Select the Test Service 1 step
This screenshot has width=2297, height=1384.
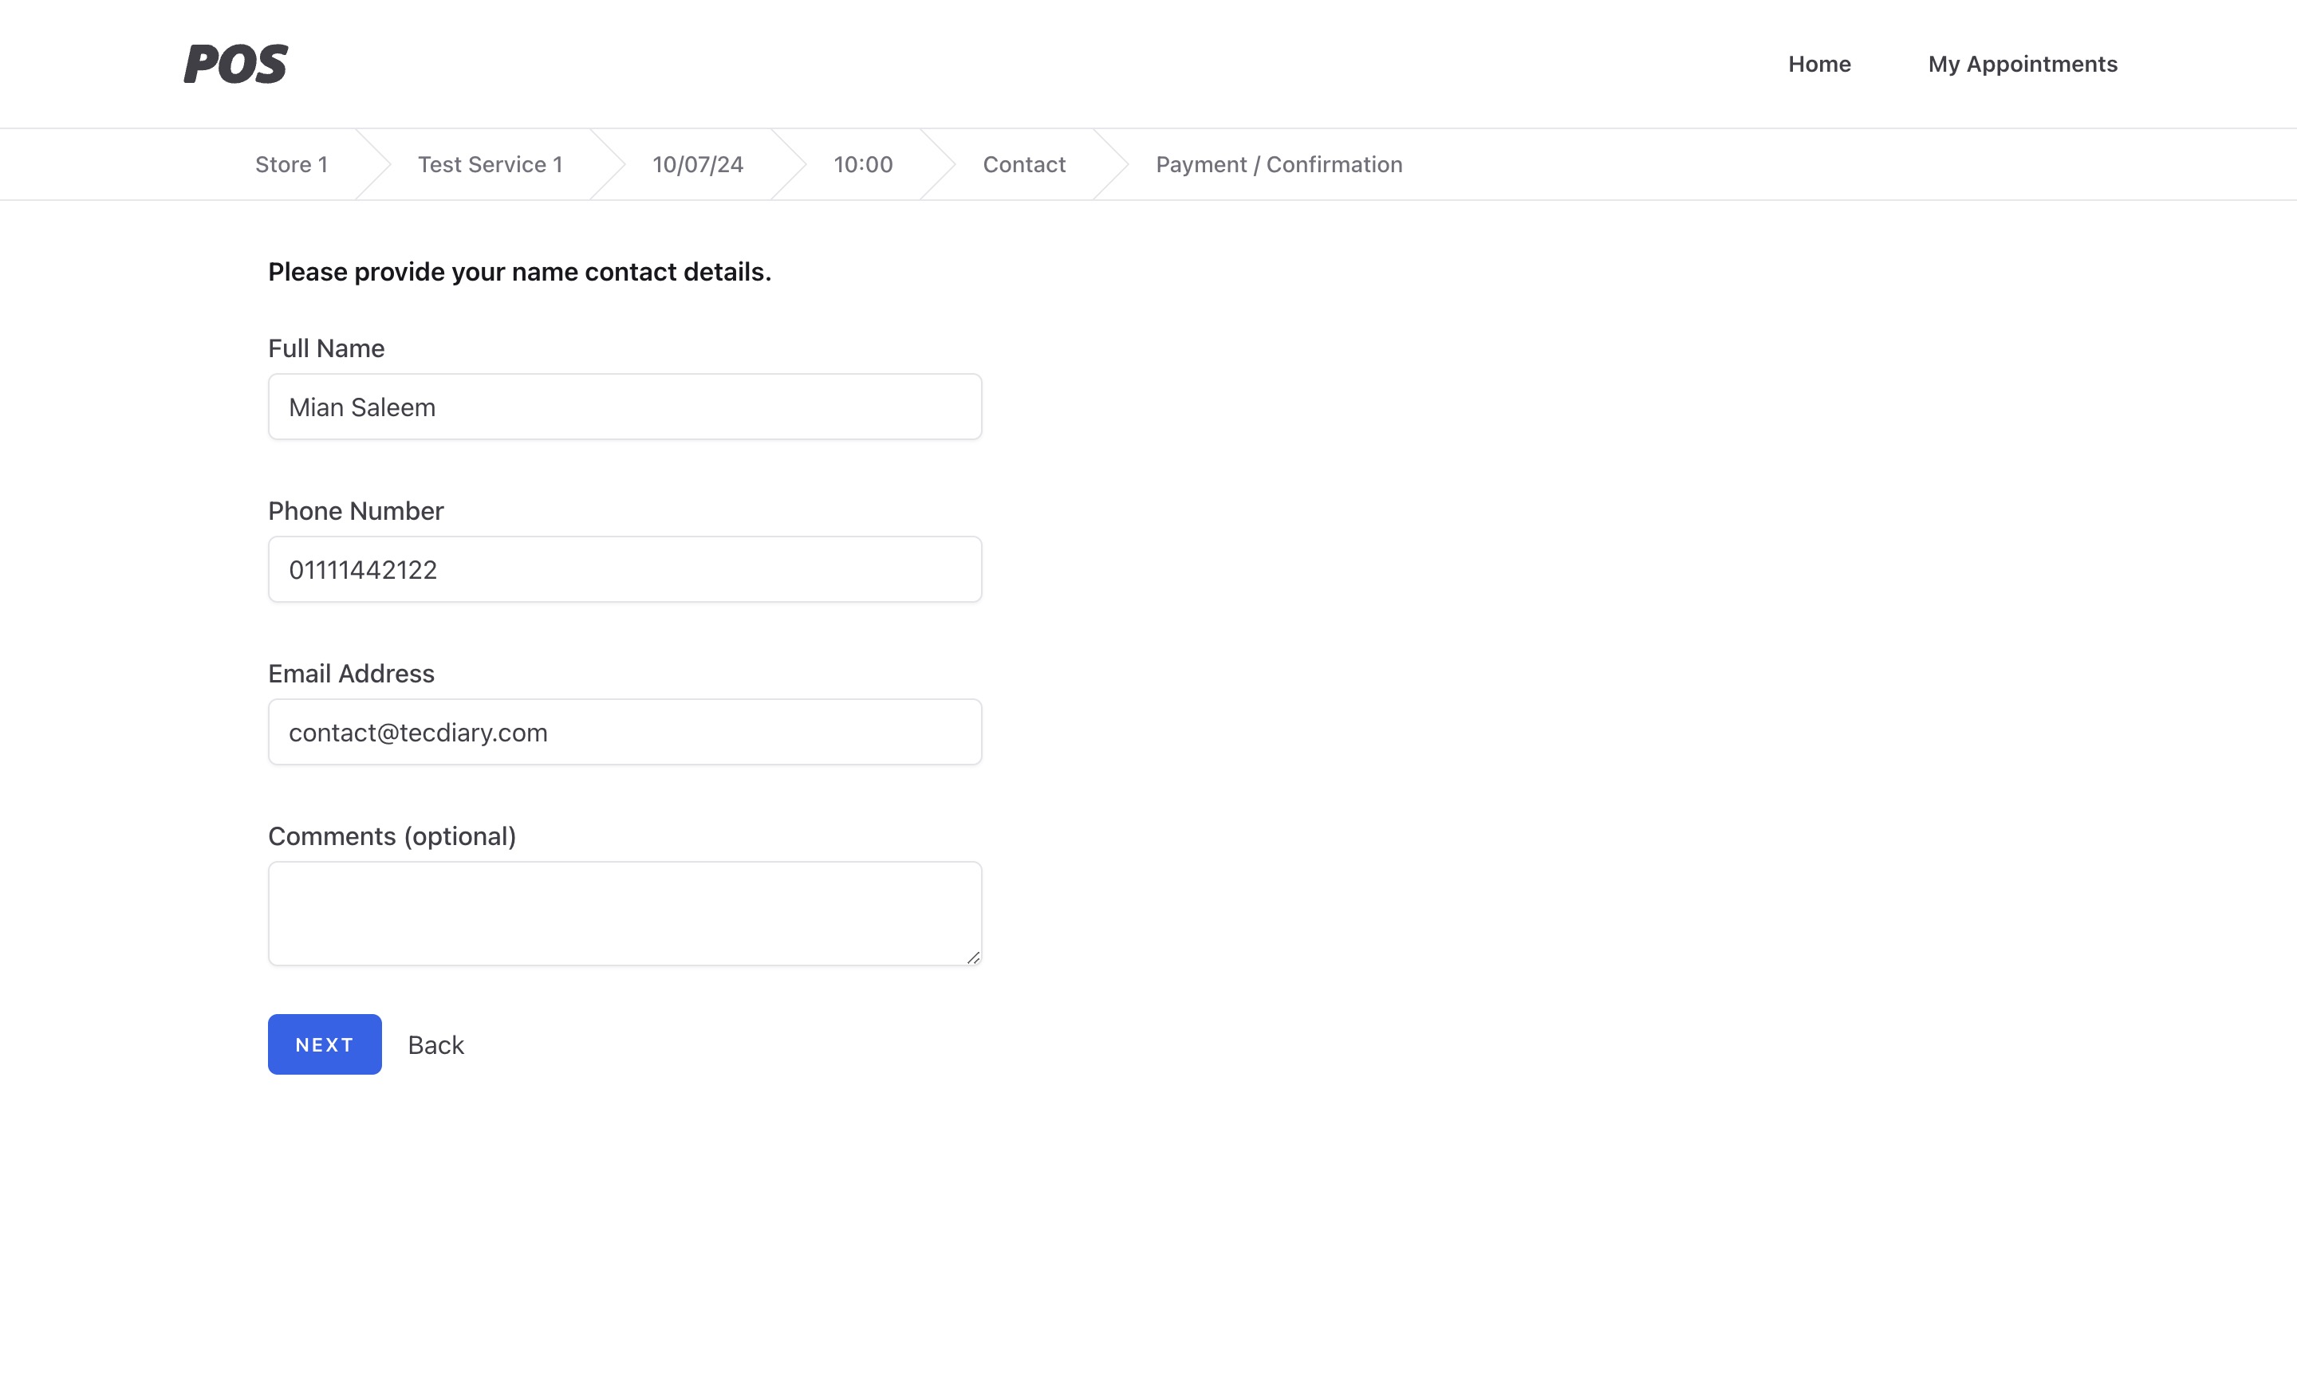[490, 165]
